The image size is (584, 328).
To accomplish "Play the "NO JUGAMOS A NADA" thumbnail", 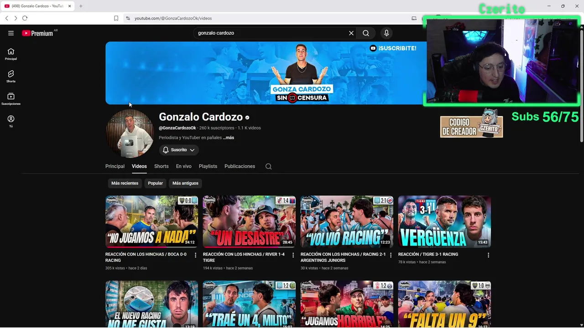I will (152, 222).
